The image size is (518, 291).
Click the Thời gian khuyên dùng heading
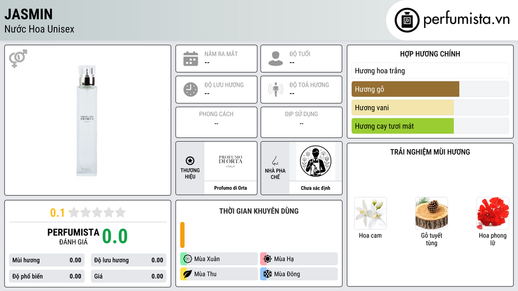tap(259, 211)
